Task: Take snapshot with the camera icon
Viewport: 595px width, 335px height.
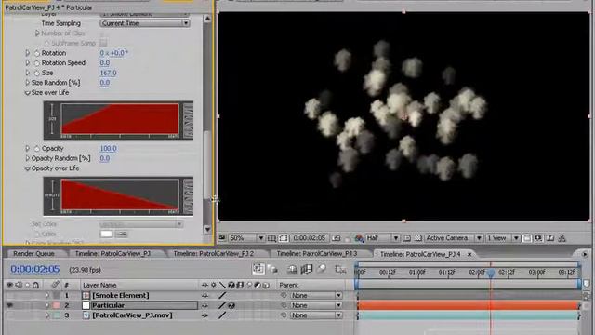Action: click(337, 238)
